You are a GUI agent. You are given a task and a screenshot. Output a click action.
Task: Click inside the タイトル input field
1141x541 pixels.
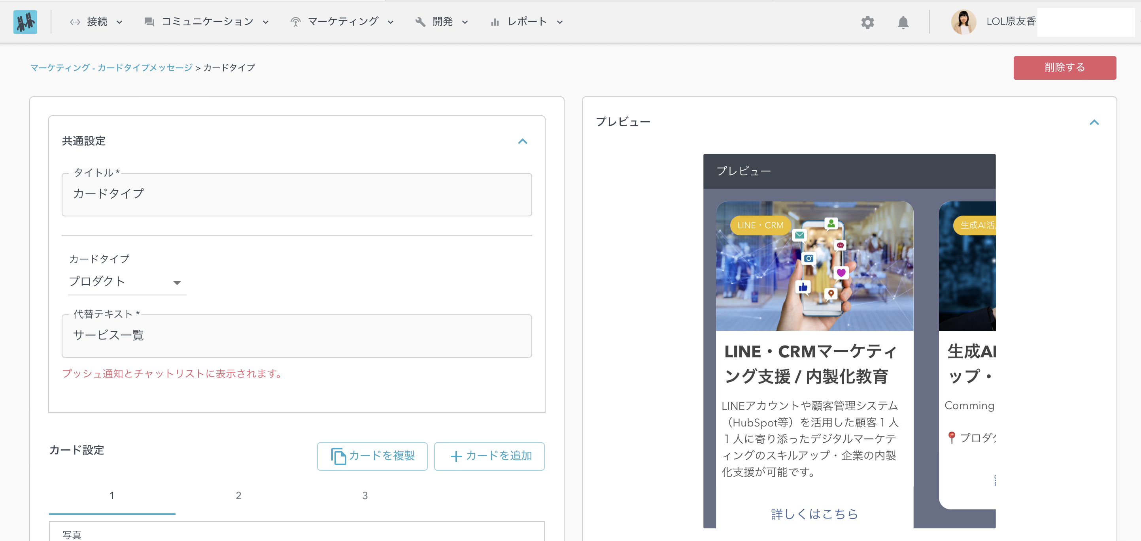[297, 195]
